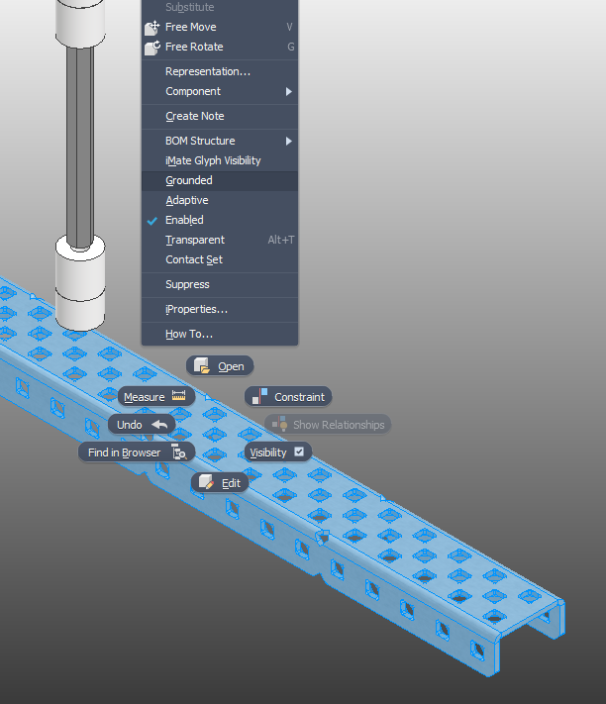Toggle iMate Glyph Visibility
This screenshot has width=606, height=704.
220,160
